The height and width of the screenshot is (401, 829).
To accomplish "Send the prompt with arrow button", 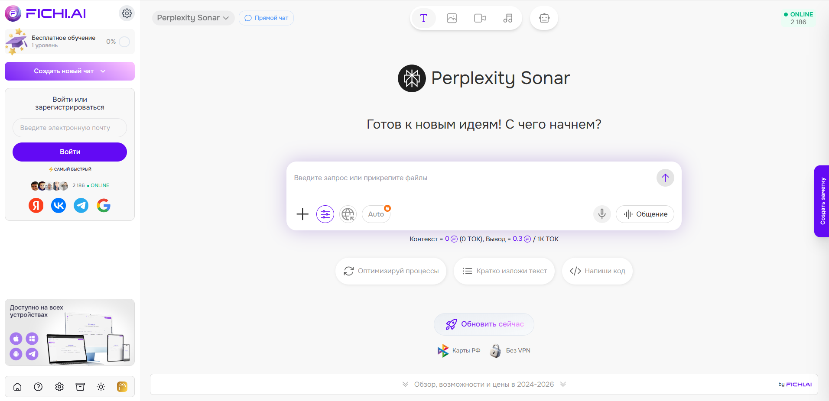I will pyautogui.click(x=665, y=178).
